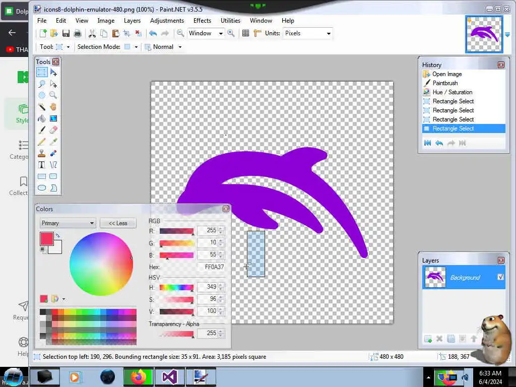Select the Color Picker eyedropper tool
The height and width of the screenshot is (387, 516).
53,142
